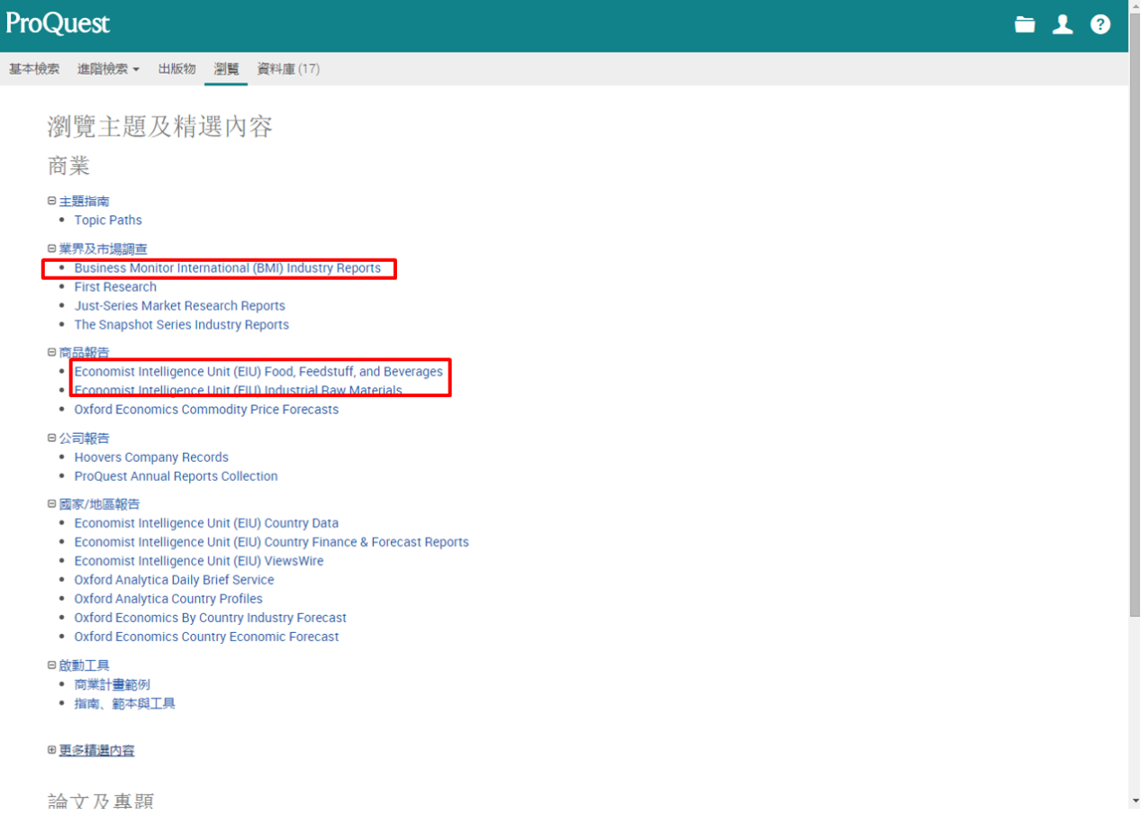Open the 進階檢索 dropdown menu
This screenshot has height=833, width=1141.
[108, 69]
